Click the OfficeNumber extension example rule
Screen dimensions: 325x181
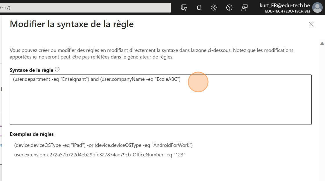100,155
